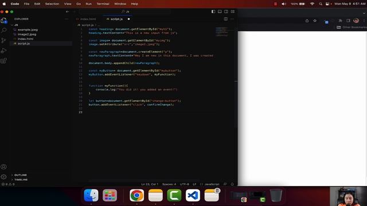Image resolution: width=367 pixels, height=206 pixels.
Task: Open the Manage gear icon
Action: [4, 177]
